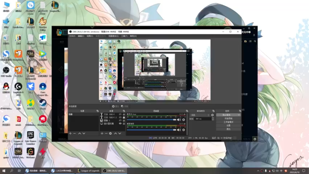Toggle the lock on the 文本 (GDI+) source
Screen dimensions: 309x174
(x=124, y=114)
